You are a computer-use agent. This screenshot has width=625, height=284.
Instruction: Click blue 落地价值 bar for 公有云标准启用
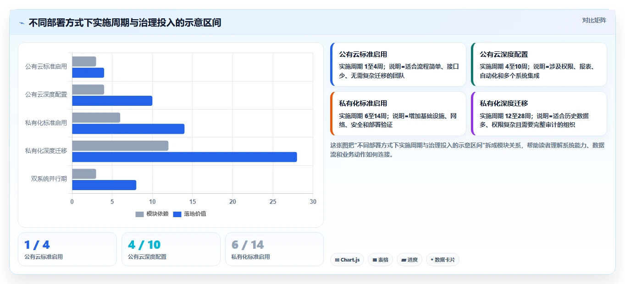click(x=88, y=73)
